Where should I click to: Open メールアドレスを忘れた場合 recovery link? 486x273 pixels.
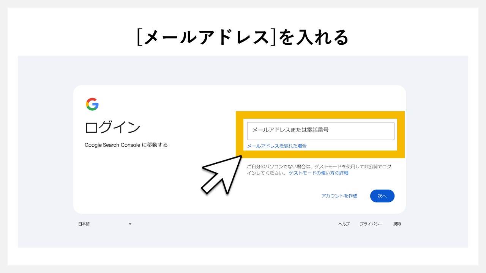(276, 146)
